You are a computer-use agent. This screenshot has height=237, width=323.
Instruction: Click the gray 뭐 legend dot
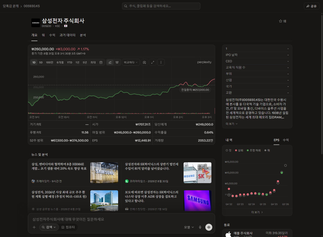265,150
